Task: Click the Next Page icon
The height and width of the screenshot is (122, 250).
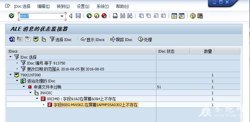Action: click(156, 16)
